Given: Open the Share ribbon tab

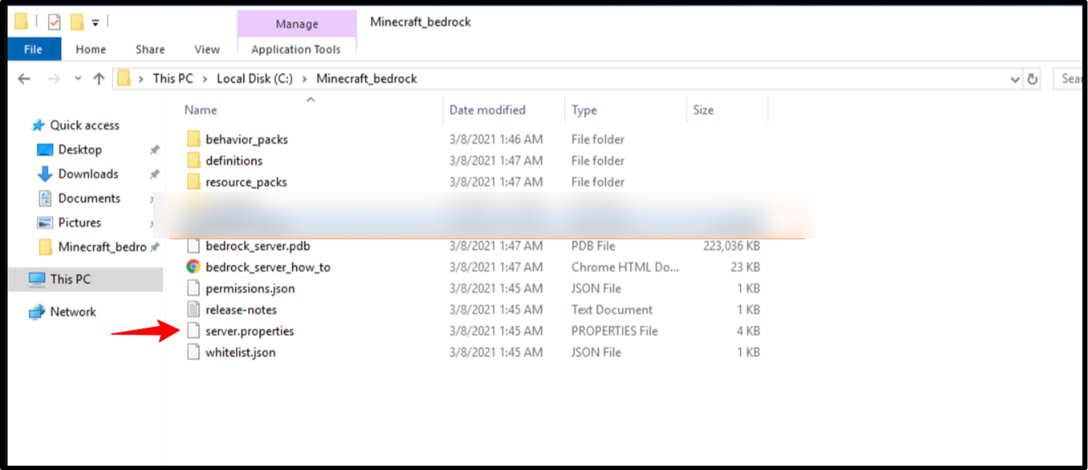Looking at the screenshot, I should [x=150, y=49].
